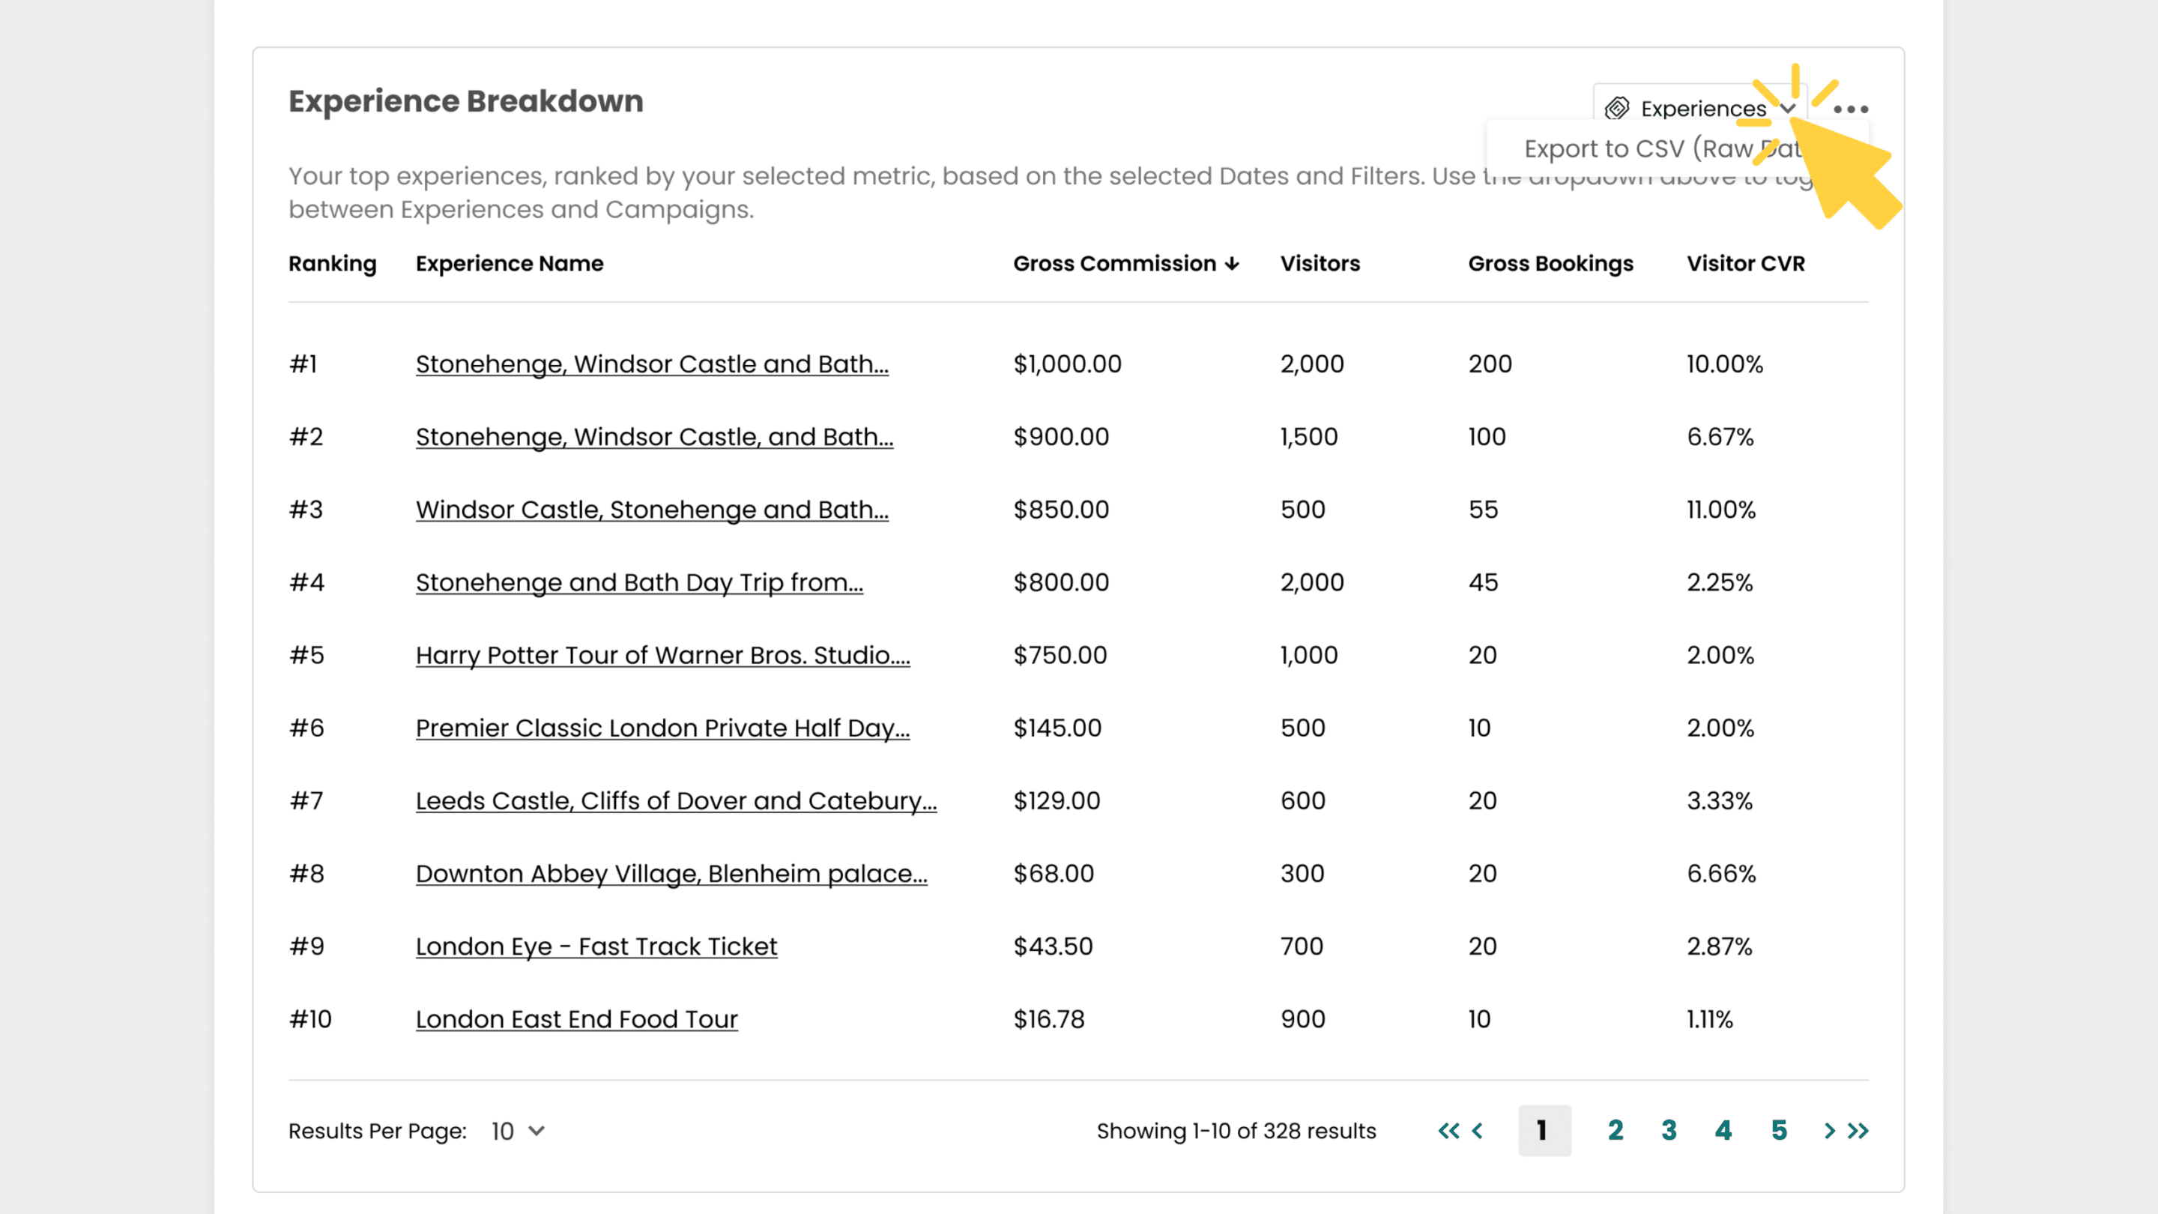The height and width of the screenshot is (1214, 2158).
Task: Open the three-dots more options menu
Action: coord(1851,109)
